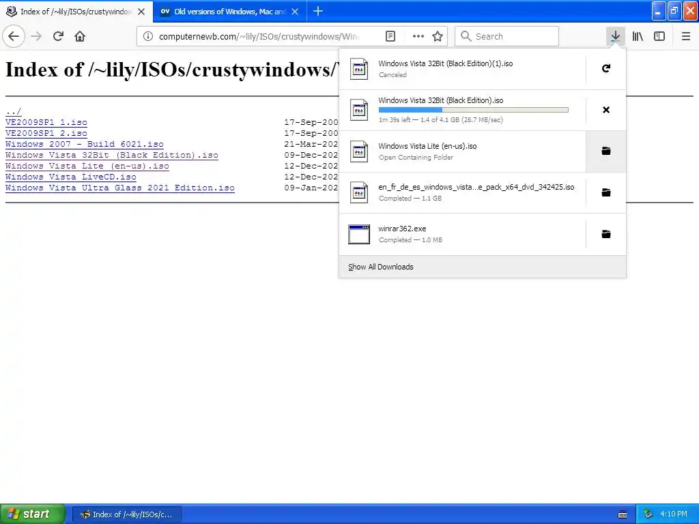The height and width of the screenshot is (524, 699).
Task: Open folder for the x64 dvd 342425 iso
Action: tap(606, 192)
